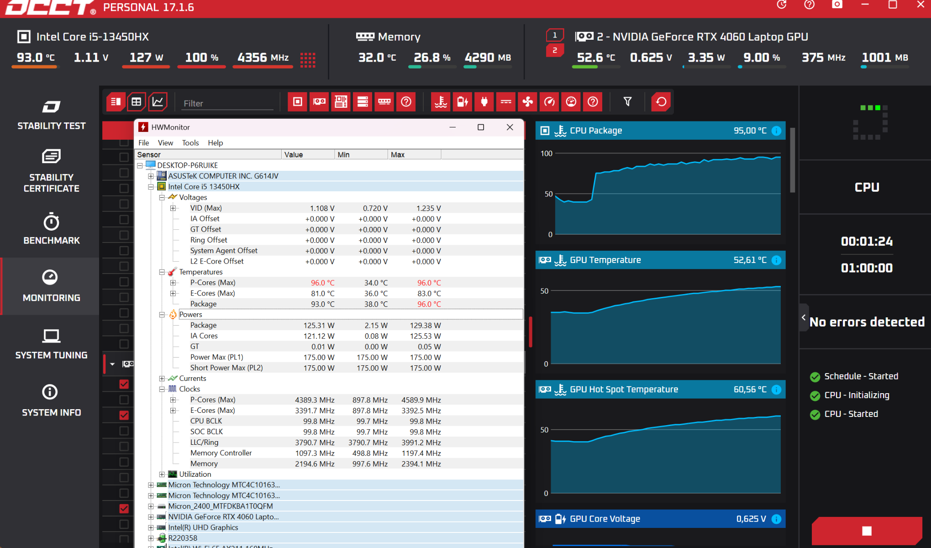This screenshot has width=931, height=548.
Task: Open the CPU Package graph info icon
Action: (776, 131)
